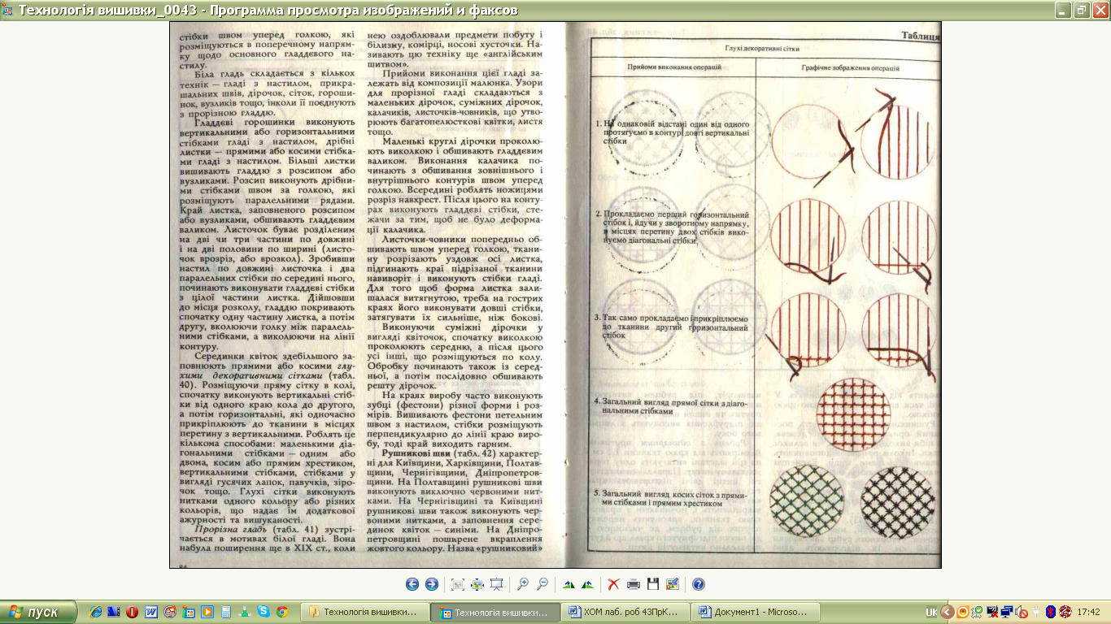Save a copy using the floppy icon
Screen dimensions: 1111x624
point(653,584)
